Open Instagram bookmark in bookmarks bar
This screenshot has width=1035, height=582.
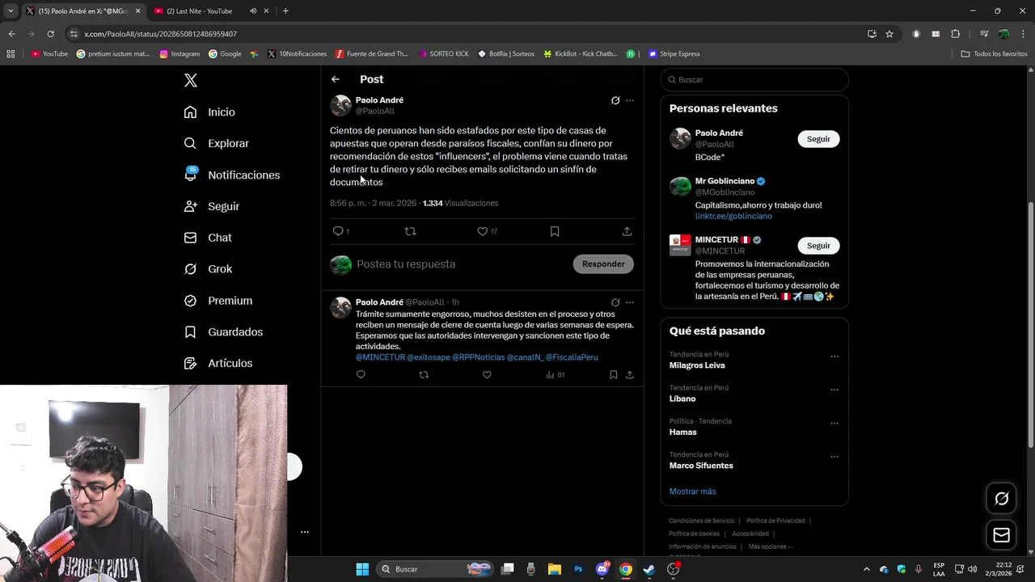click(x=180, y=54)
